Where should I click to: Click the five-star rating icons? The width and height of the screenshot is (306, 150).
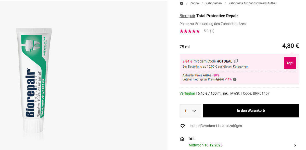189,31
